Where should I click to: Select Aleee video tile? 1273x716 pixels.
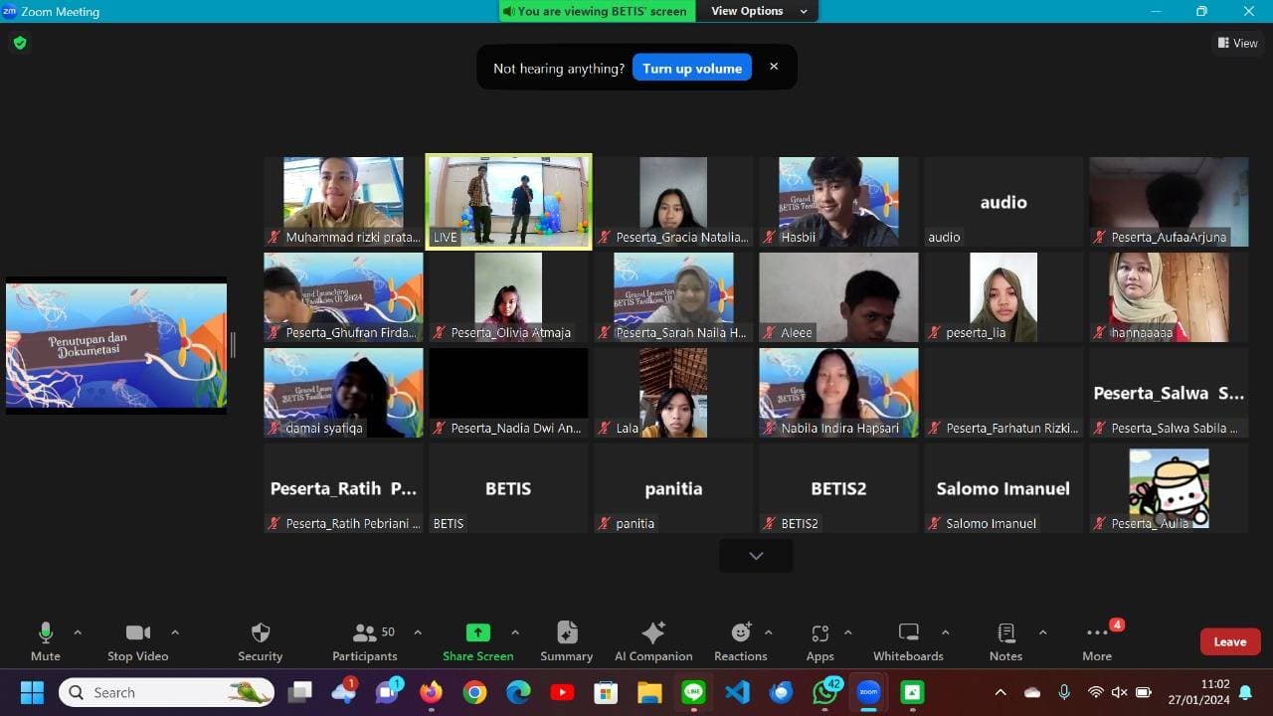pyautogui.click(x=838, y=296)
